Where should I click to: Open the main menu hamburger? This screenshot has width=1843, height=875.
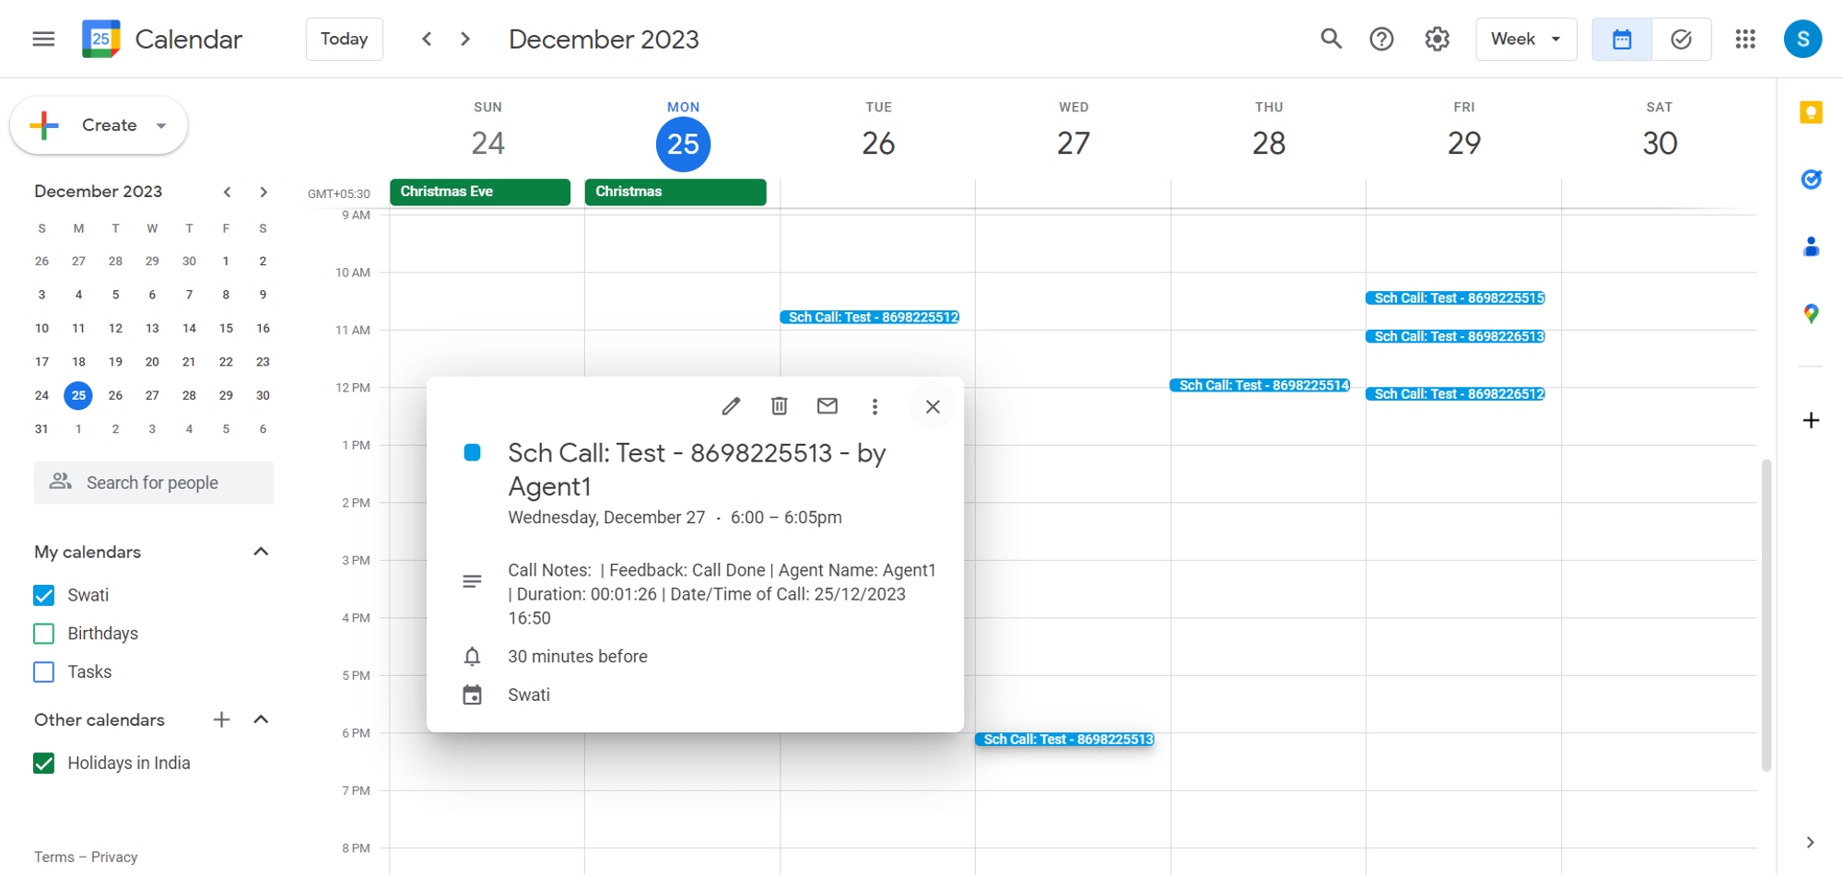tap(43, 39)
